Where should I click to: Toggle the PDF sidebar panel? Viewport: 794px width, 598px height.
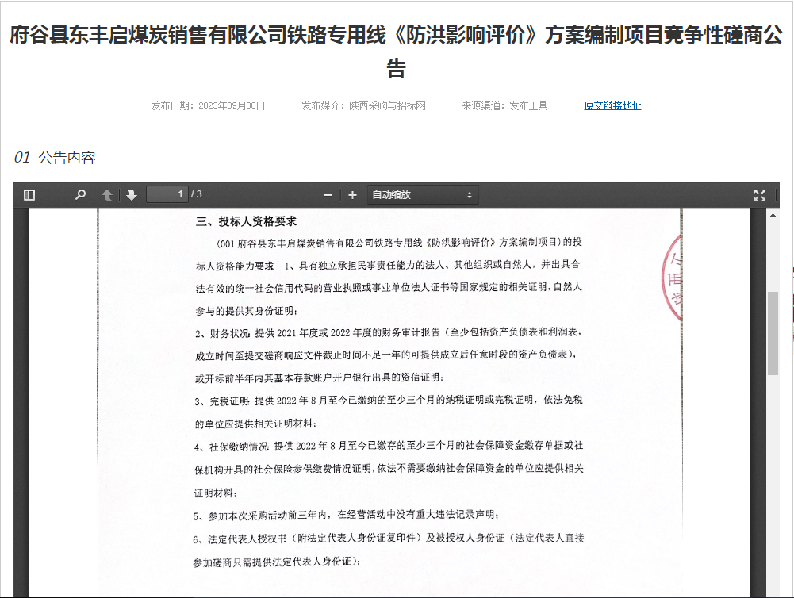(x=29, y=195)
